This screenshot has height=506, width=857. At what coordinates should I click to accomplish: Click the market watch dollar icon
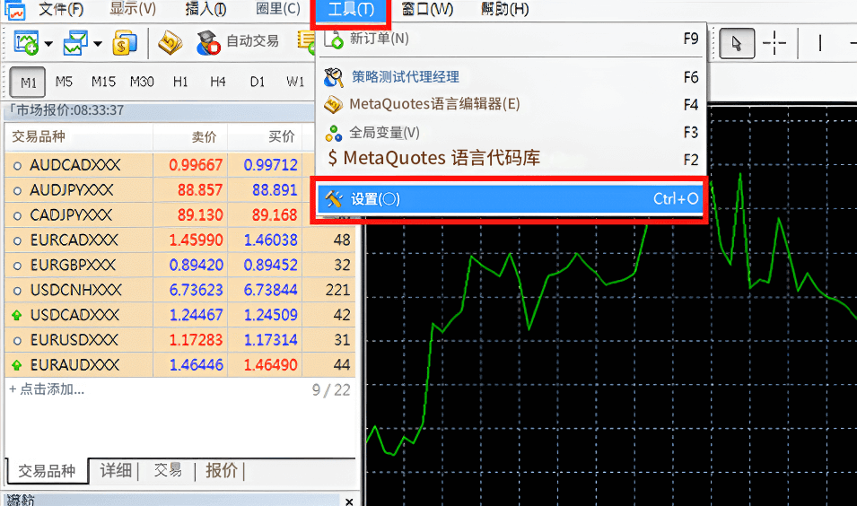pos(125,43)
